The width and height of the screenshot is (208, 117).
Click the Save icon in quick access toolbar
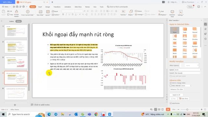(x=17, y=6)
